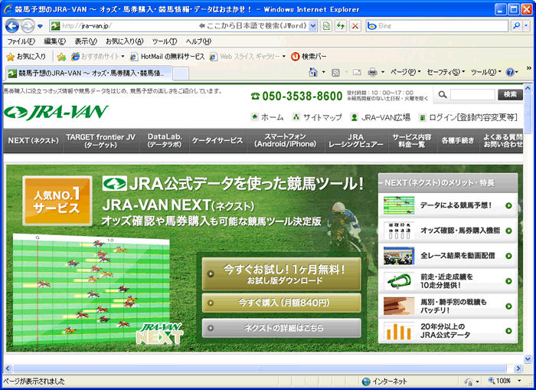Open recent pages dropdown next to Forward
The width and height of the screenshot is (536, 390).
click(x=40, y=26)
